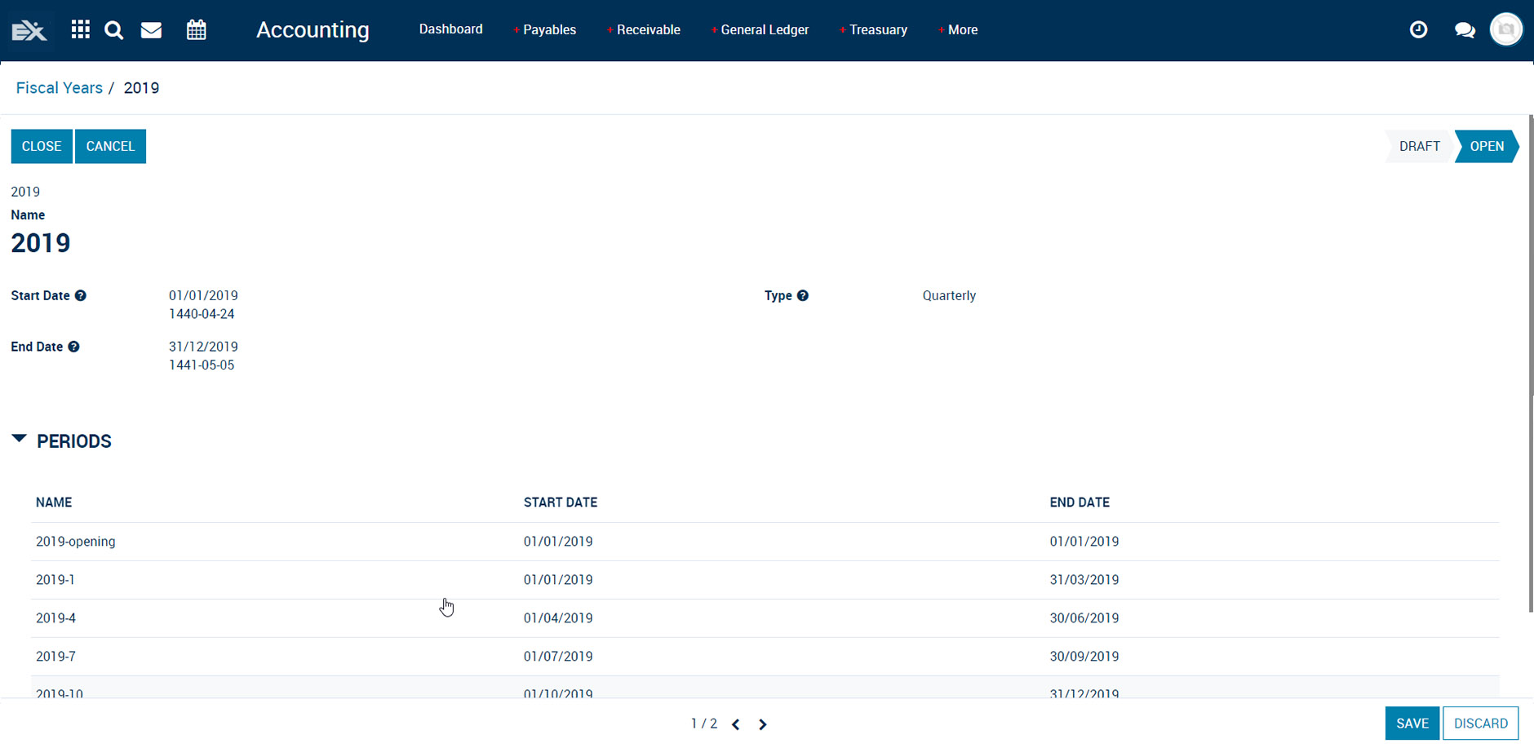1534x748 pixels.
Task: Click the vertical page scrollbar
Action: [1531, 363]
